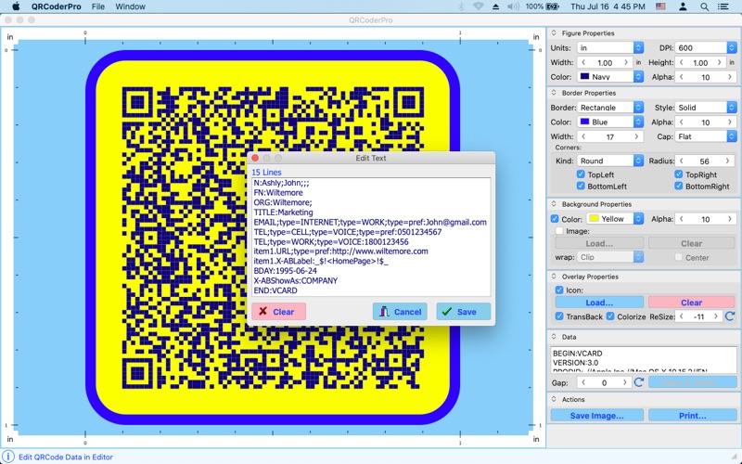Collapse the Background Properties section
Image resolution: width=742 pixels, height=464 pixels.
(x=554, y=204)
